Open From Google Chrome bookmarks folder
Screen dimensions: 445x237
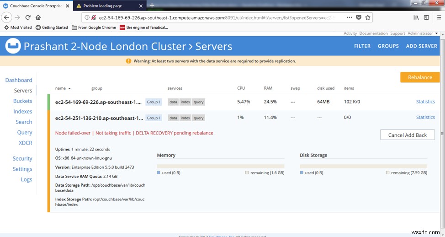point(94,27)
